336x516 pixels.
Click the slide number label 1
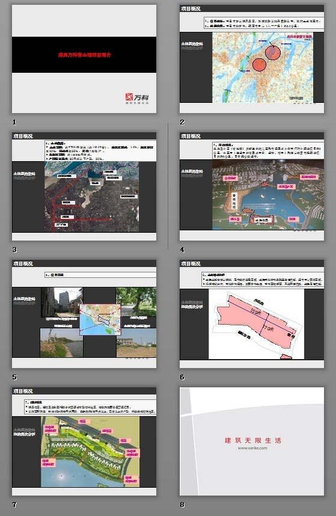pos(14,122)
